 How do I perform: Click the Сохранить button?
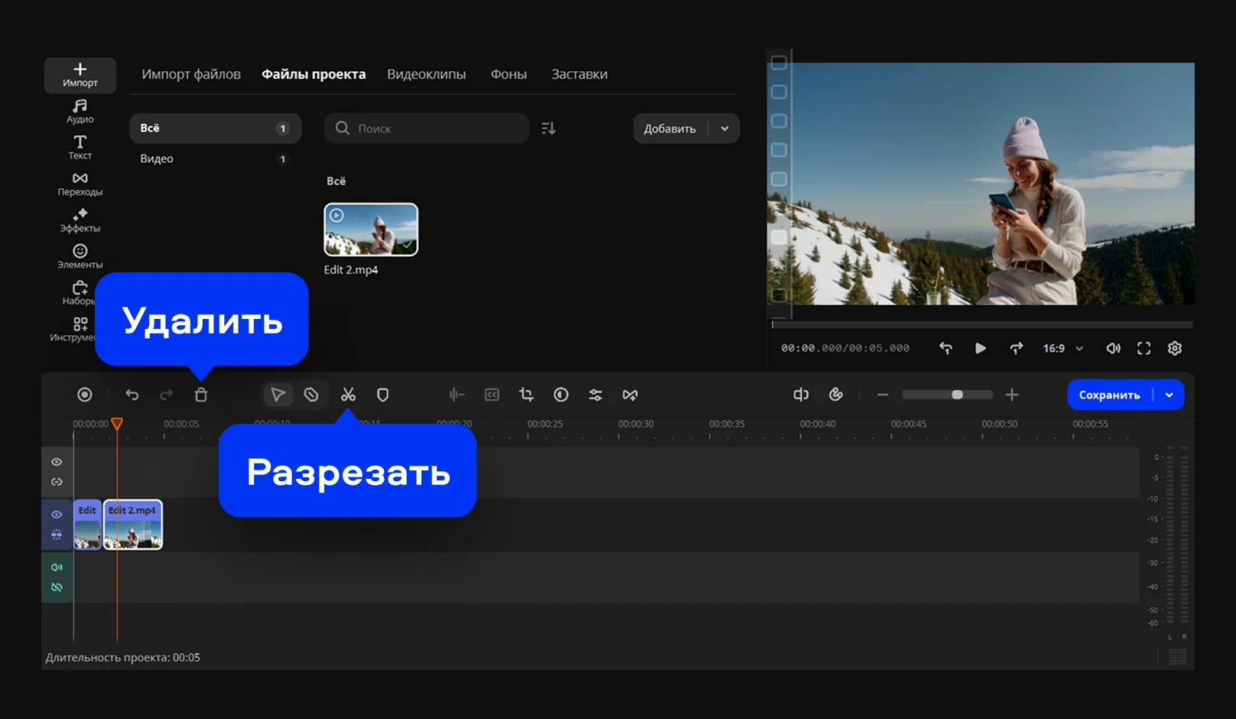tap(1109, 395)
